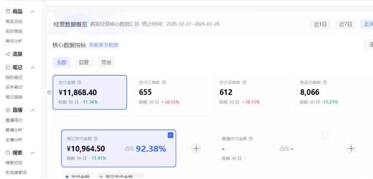Click the help icon beside 直播支付金额
This screenshot has width=373, height=179.
coord(250,138)
